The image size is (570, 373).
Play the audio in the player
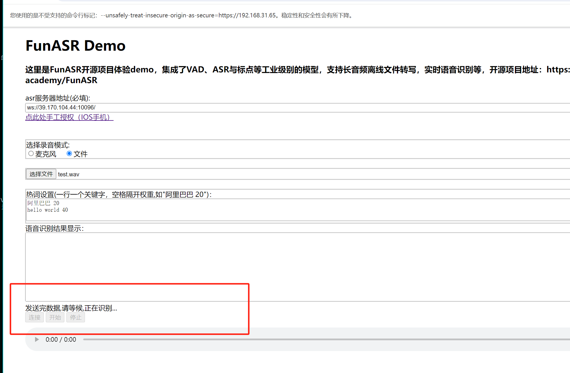[37, 339]
